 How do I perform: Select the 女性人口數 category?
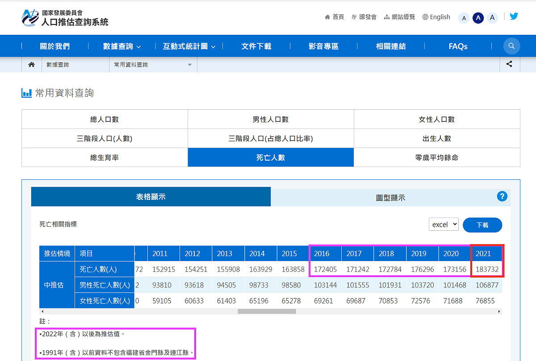click(437, 119)
